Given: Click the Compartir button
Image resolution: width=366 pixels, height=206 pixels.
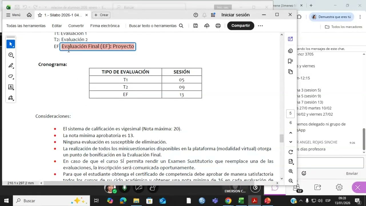Looking at the screenshot, I should click(240, 25).
